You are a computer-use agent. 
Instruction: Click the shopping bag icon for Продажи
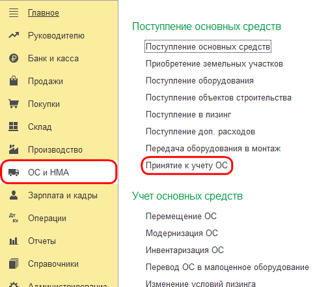pyautogui.click(x=14, y=81)
